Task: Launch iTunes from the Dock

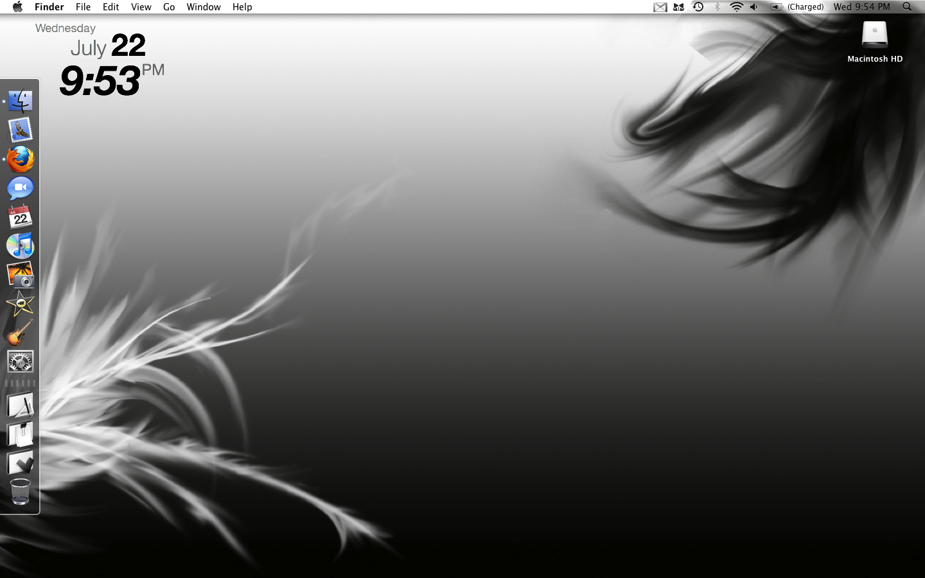Action: click(x=21, y=246)
